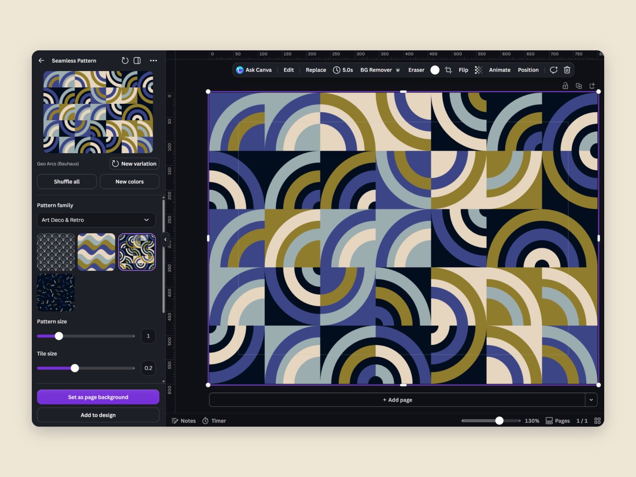Viewport: 636px width, 477px height.
Task: Click Flip in the toolbar
Action: click(463, 70)
